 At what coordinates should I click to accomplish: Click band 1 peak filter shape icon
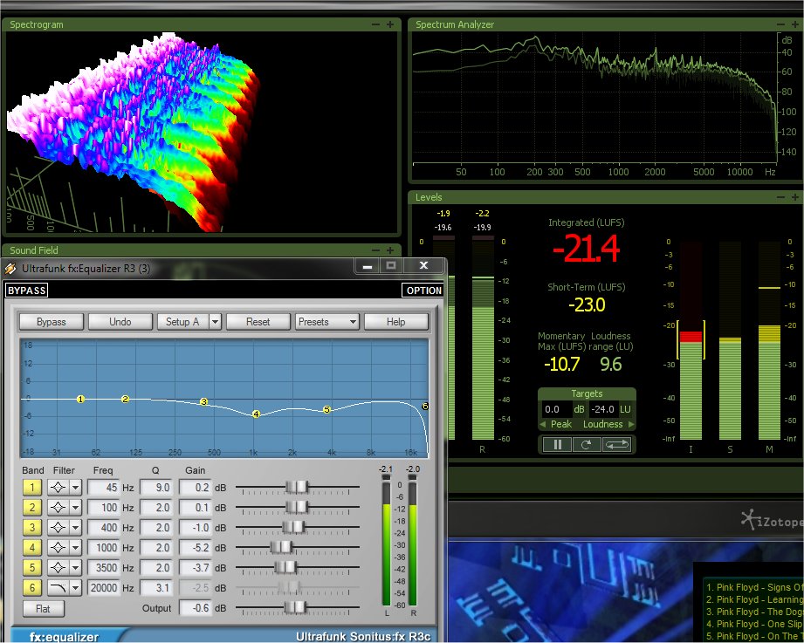58,487
